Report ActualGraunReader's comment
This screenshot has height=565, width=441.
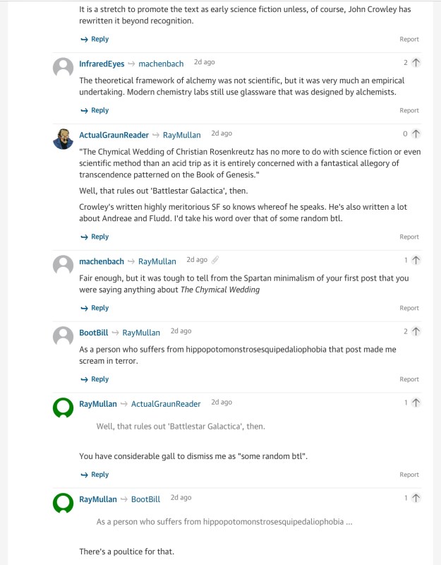[409, 237]
